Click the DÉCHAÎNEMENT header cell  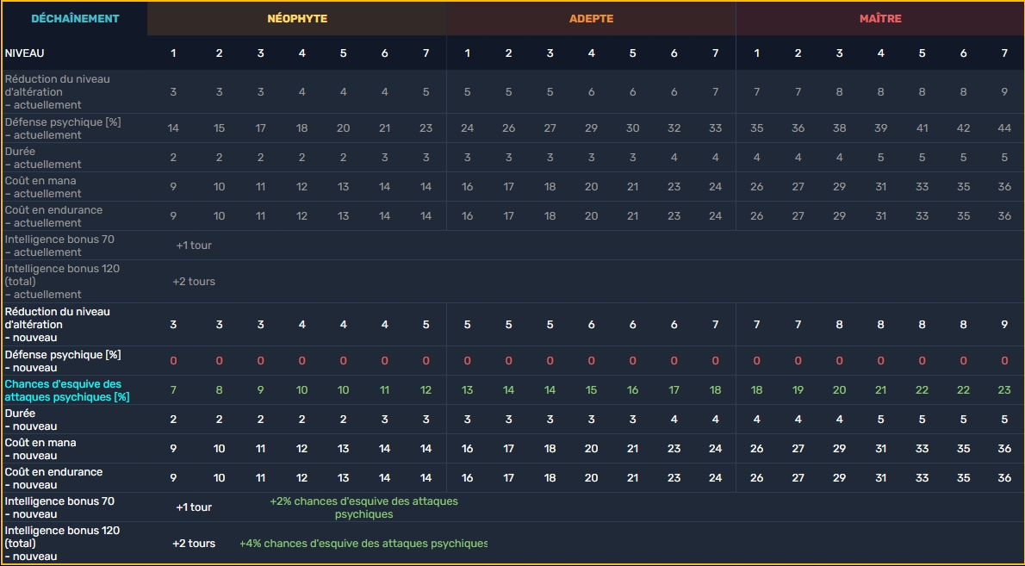click(75, 18)
